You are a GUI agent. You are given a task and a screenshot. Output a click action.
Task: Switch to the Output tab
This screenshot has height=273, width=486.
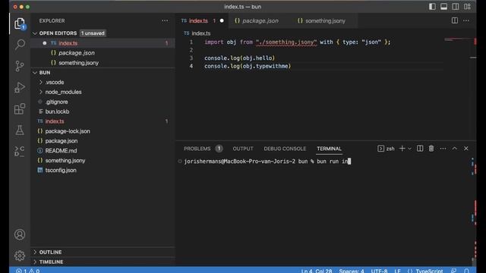(x=243, y=149)
